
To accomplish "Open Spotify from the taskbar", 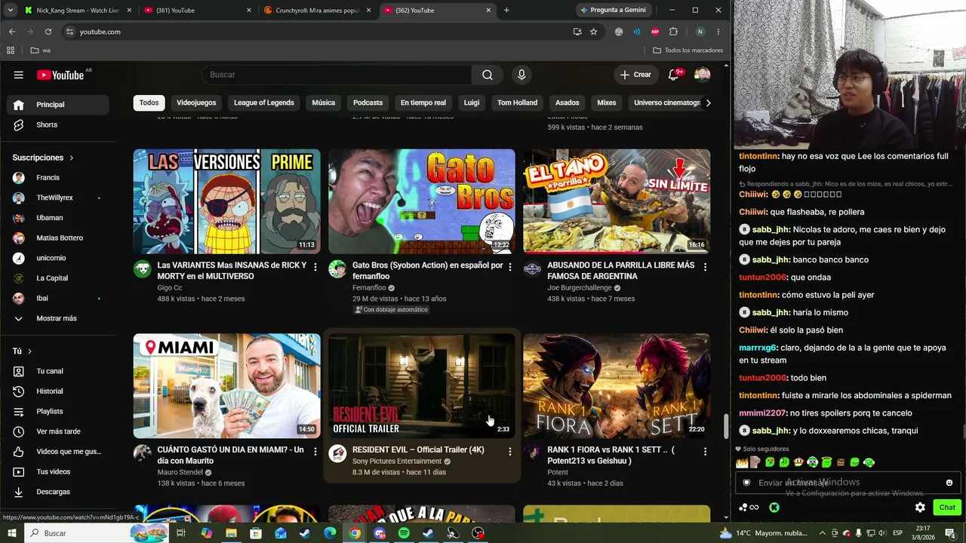I will pos(404,533).
